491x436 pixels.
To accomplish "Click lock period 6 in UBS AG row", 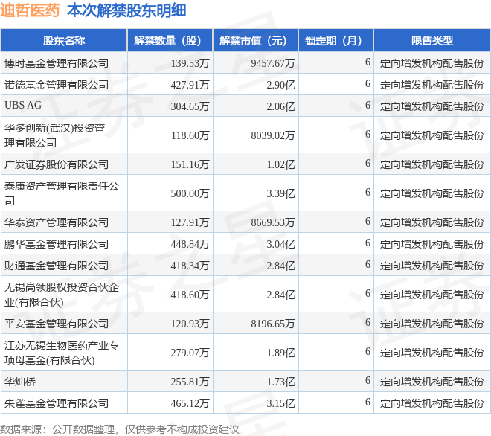I will [x=368, y=105].
